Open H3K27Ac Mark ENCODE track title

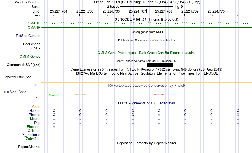pos(146,73)
